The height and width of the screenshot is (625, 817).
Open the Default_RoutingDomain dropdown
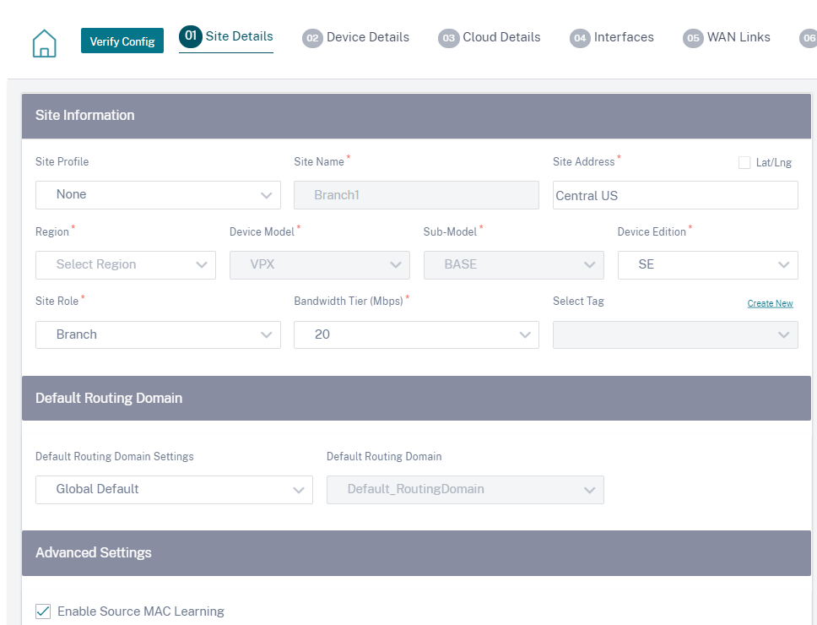coord(465,490)
